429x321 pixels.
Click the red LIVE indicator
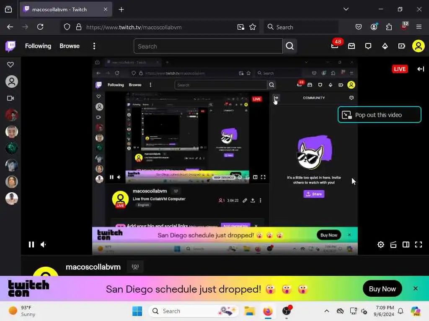click(x=400, y=69)
